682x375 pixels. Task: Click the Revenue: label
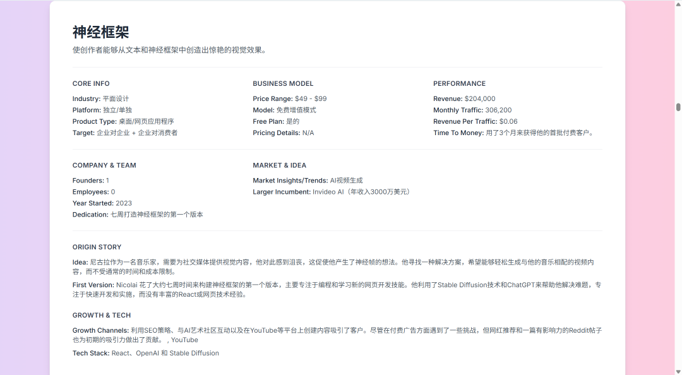(x=448, y=98)
